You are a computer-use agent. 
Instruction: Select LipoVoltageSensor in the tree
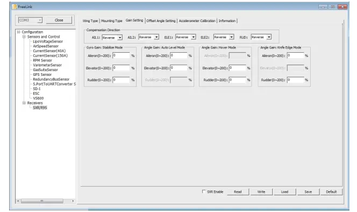click(x=48, y=41)
